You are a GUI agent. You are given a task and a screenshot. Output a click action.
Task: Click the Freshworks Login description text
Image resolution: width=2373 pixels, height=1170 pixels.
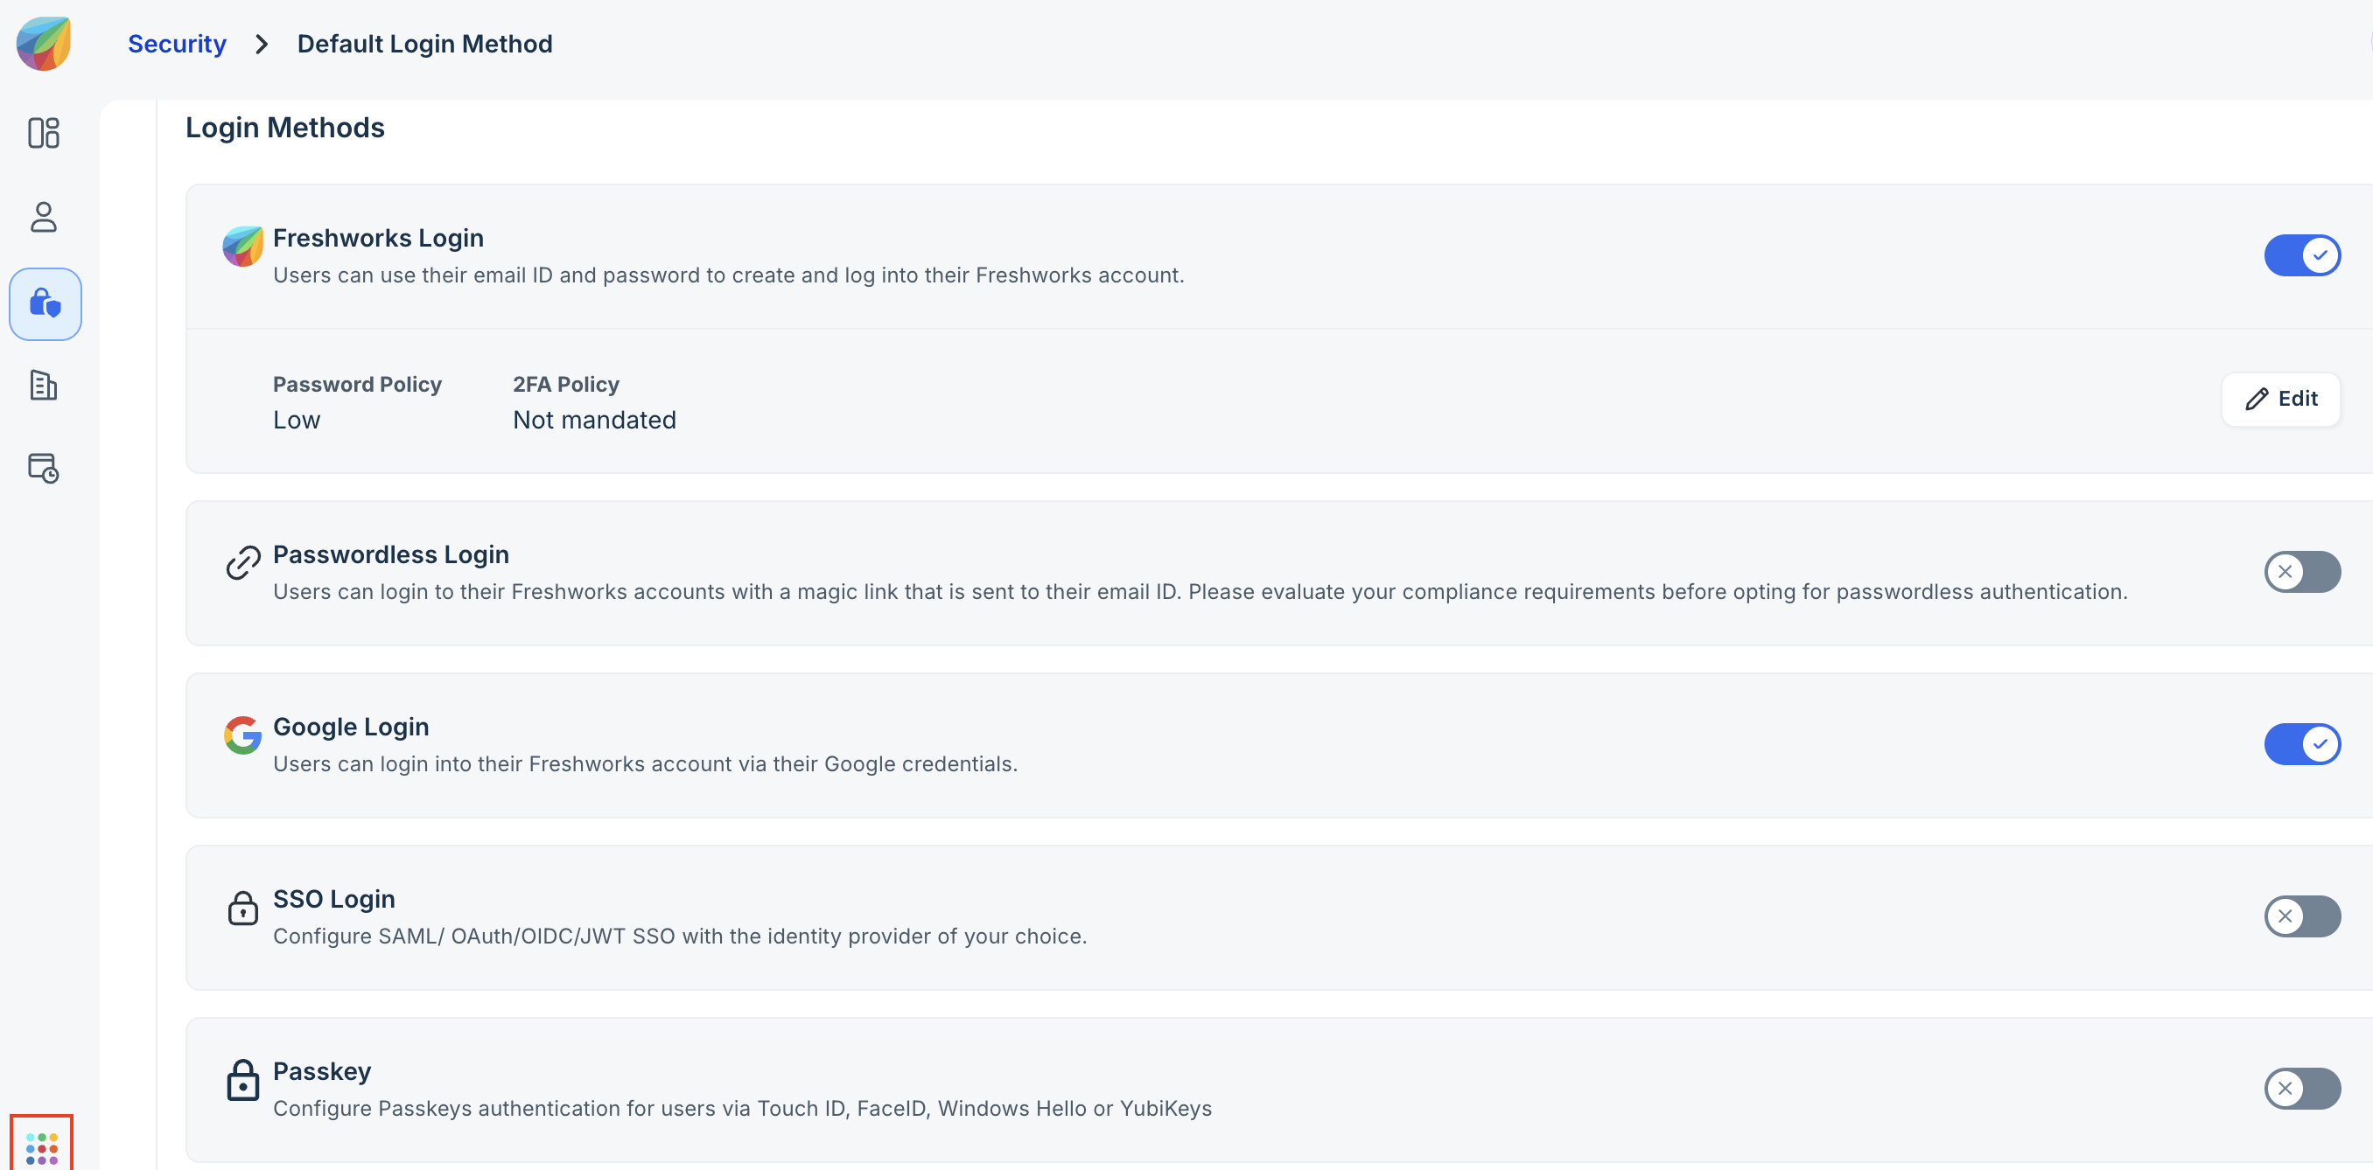point(729,275)
